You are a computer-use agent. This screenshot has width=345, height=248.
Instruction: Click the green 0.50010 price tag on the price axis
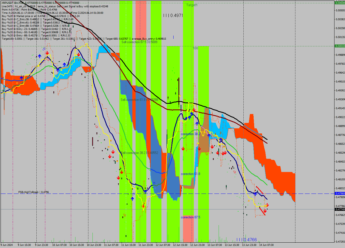(340, 46)
